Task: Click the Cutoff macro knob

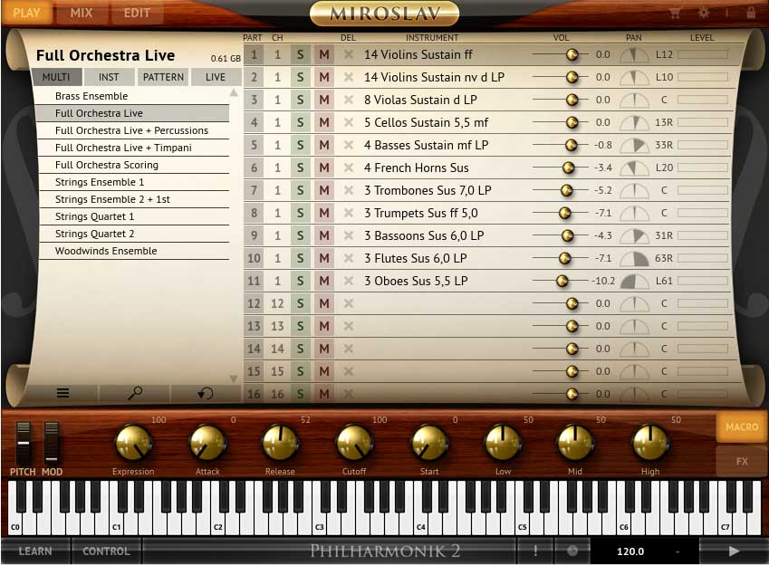Action: click(x=354, y=443)
